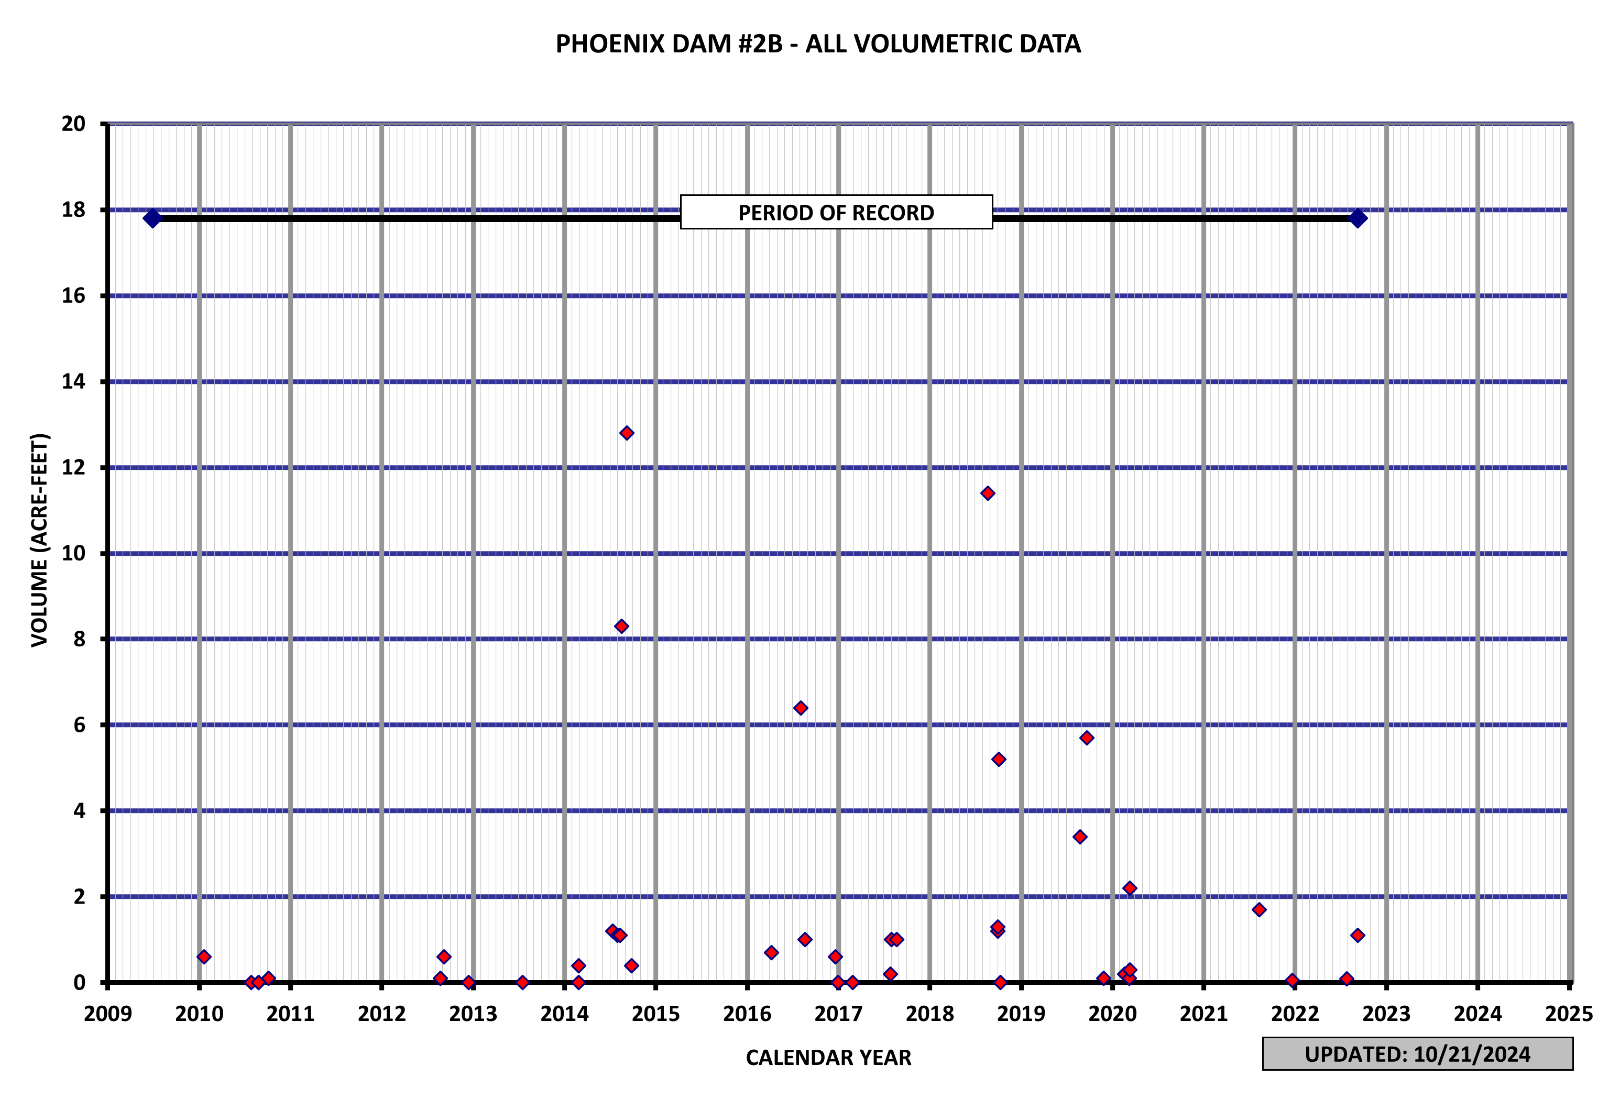Select the y-axis value 2

click(x=80, y=896)
